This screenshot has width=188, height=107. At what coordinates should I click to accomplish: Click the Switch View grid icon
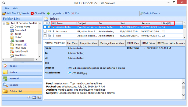pyautogui.click(x=141, y=13)
